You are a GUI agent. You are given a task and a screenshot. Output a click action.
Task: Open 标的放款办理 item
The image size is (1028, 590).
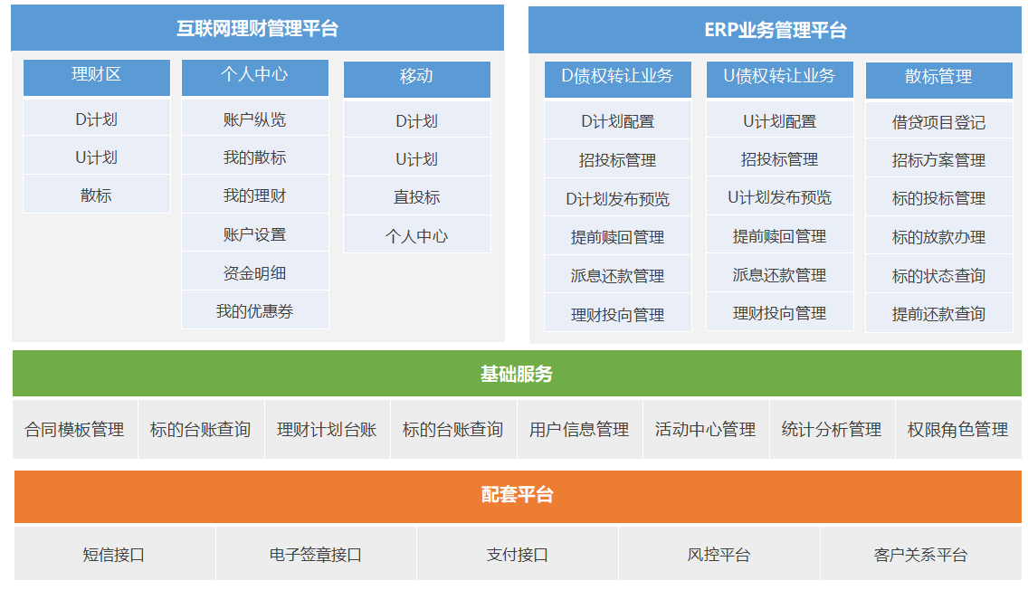click(938, 237)
